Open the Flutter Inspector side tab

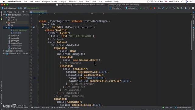[x=194, y=34]
